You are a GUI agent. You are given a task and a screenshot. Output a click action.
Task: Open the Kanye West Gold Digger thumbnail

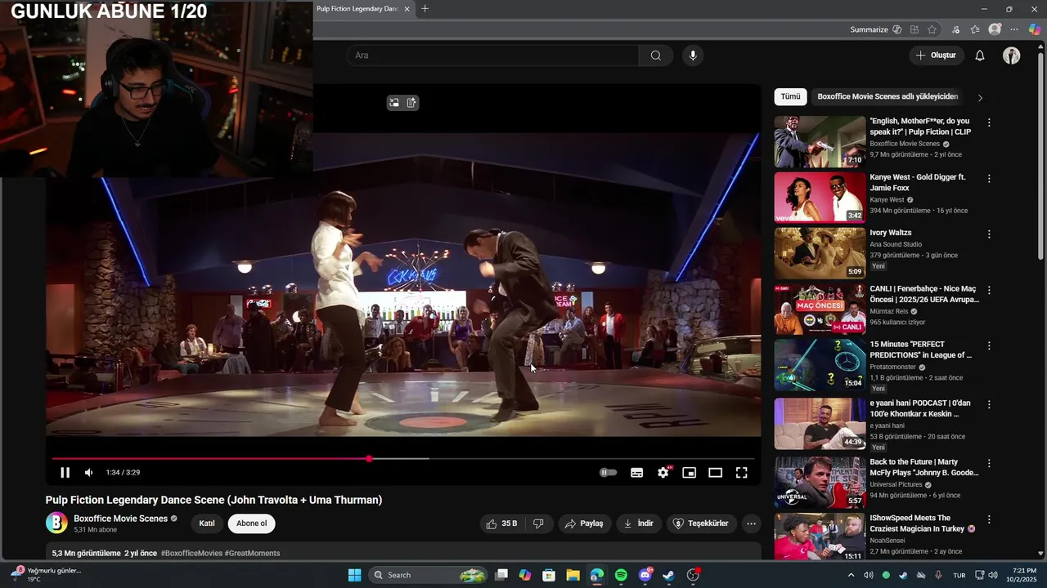[x=820, y=197]
